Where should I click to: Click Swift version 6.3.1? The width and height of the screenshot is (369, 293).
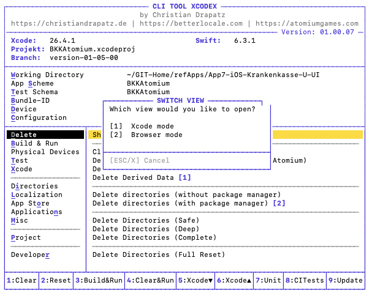click(x=245, y=40)
